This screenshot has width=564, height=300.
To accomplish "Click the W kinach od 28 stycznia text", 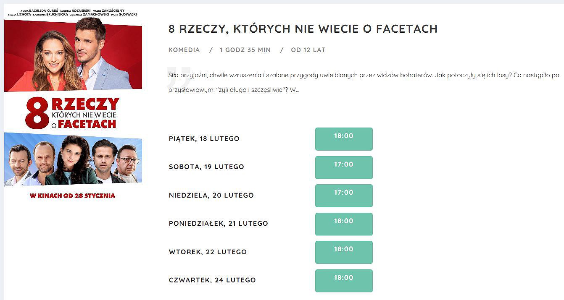I will pyautogui.click(x=72, y=196).
